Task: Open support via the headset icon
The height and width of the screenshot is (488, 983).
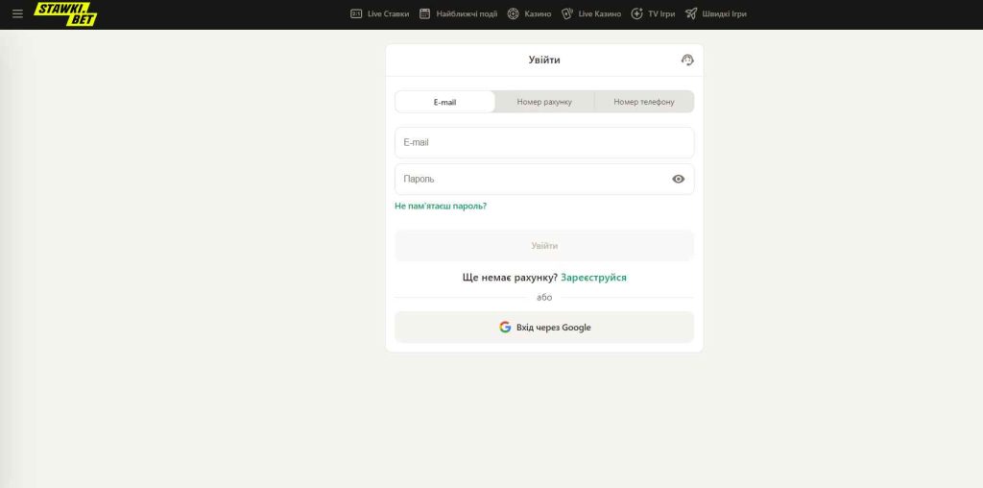Action: (687, 60)
